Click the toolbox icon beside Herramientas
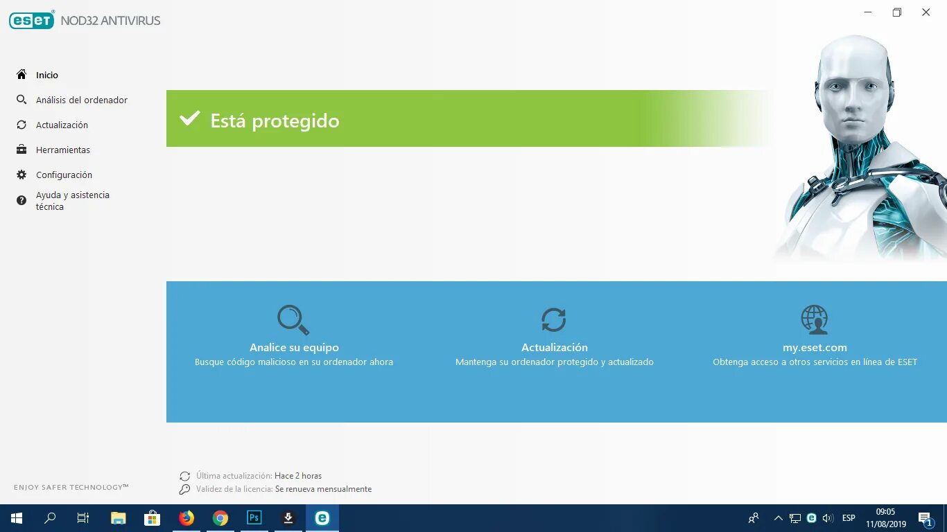Screen dimensions: 947x532 (21, 150)
